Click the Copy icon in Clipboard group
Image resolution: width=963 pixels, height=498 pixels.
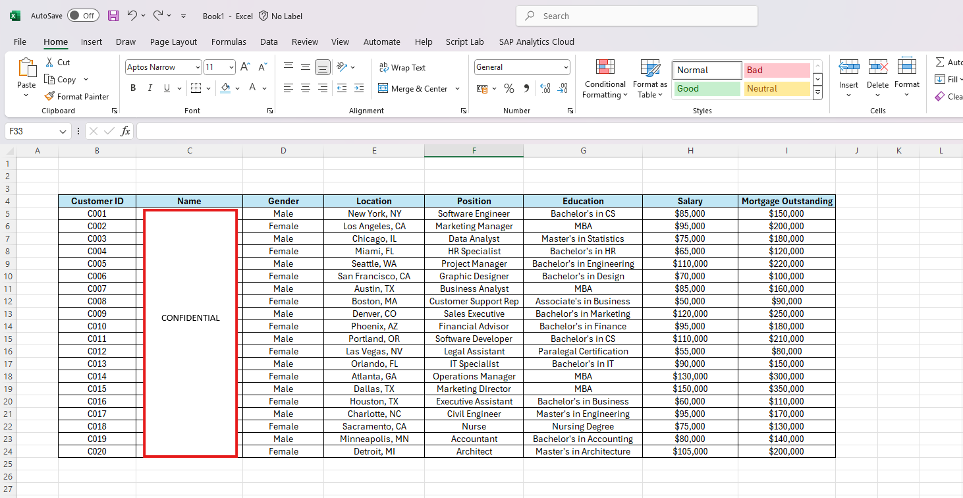49,80
